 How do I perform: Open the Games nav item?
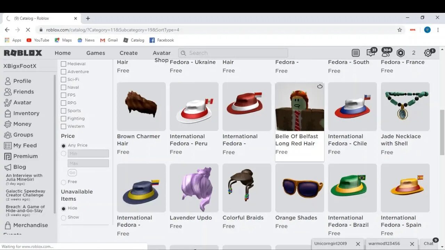pos(96,53)
